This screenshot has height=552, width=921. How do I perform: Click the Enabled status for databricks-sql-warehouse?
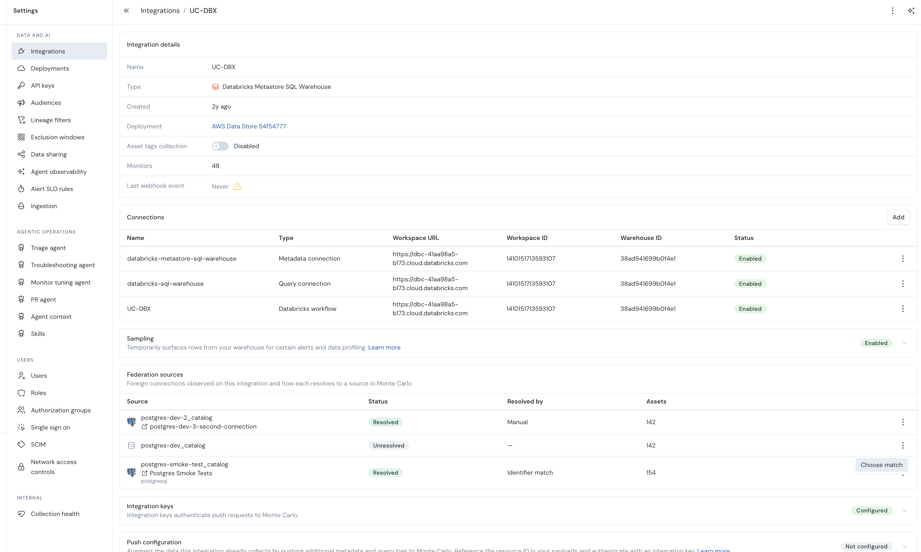click(750, 284)
